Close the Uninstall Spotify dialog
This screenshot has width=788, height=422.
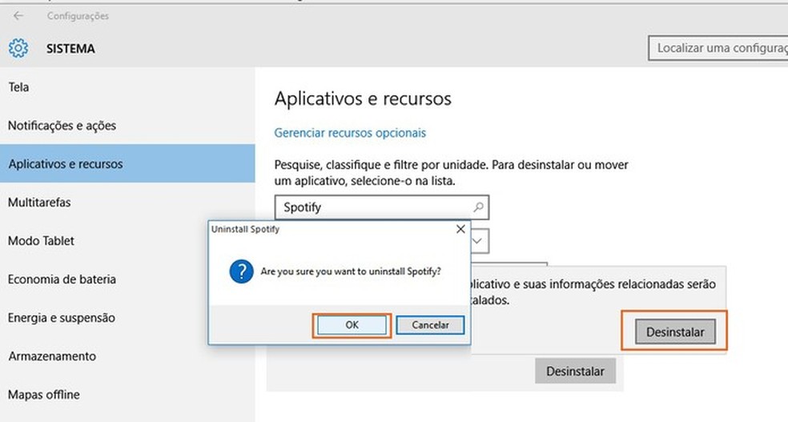(x=460, y=229)
